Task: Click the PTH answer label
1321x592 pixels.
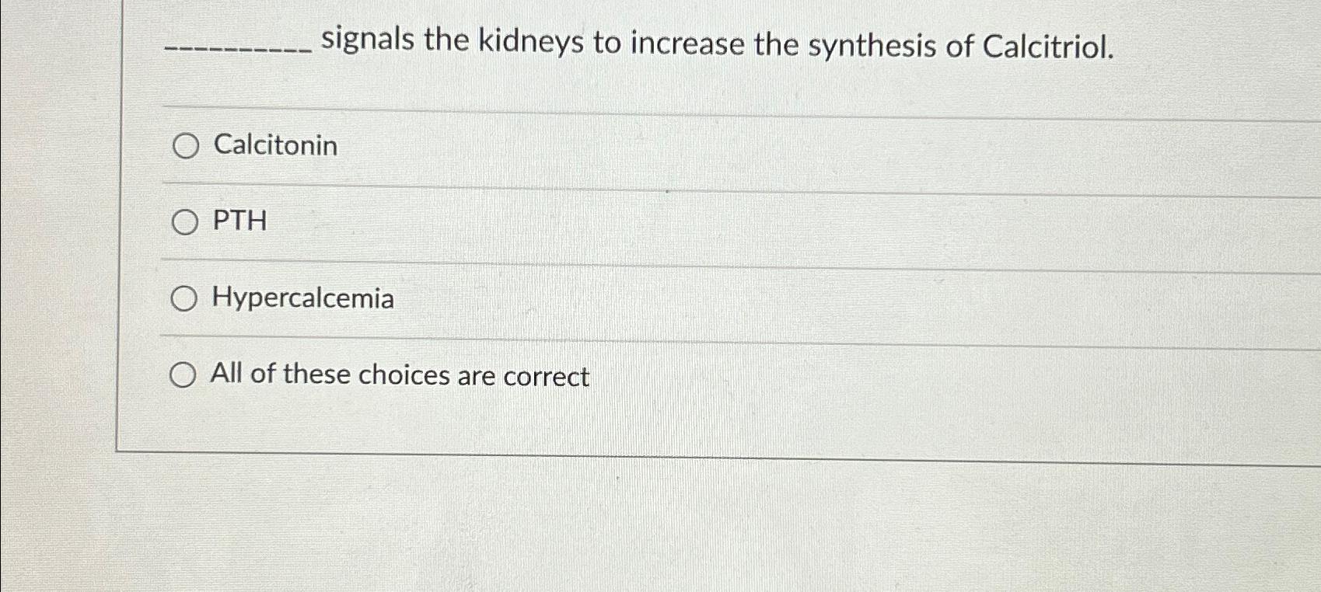Action: tap(239, 221)
